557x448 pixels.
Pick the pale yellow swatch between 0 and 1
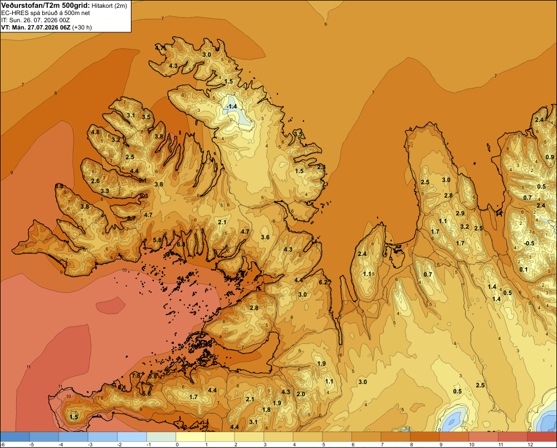(190, 437)
